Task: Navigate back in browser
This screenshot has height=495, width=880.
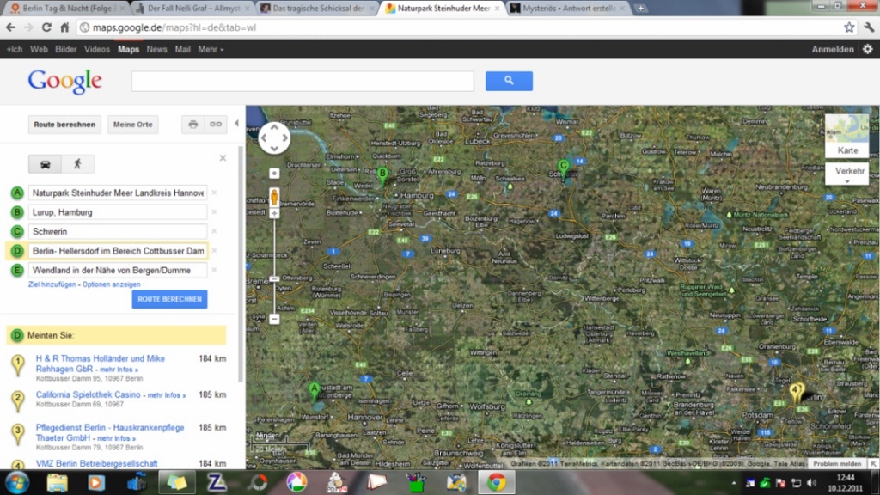Action: pos(10,27)
